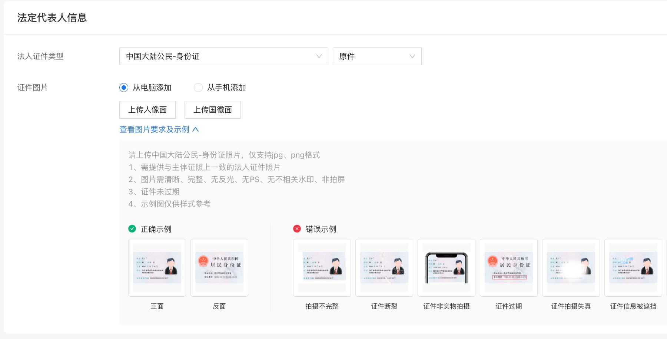Viewport: 667px width, 339px height.
Task: Click the 上传国徽面 upload button
Action: coord(213,110)
